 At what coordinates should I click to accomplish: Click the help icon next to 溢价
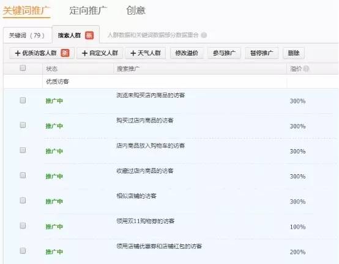tap(306, 69)
